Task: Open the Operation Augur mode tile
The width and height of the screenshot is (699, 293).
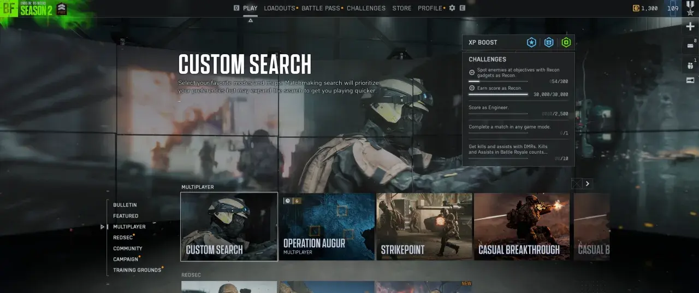Action: pyautogui.click(x=327, y=227)
